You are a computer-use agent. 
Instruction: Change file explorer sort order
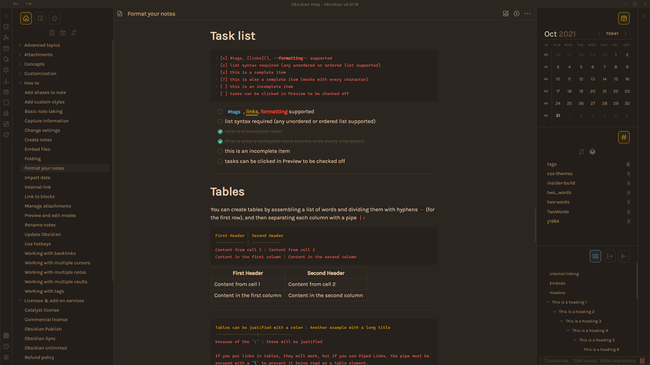tap(74, 33)
